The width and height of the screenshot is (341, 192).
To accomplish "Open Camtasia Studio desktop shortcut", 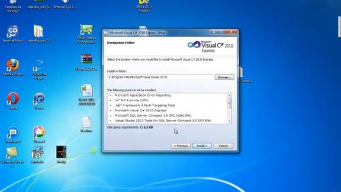I will tap(12, 156).
